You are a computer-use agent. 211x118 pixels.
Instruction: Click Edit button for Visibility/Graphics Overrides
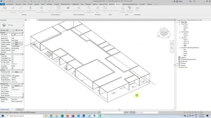[x=17, y=42]
